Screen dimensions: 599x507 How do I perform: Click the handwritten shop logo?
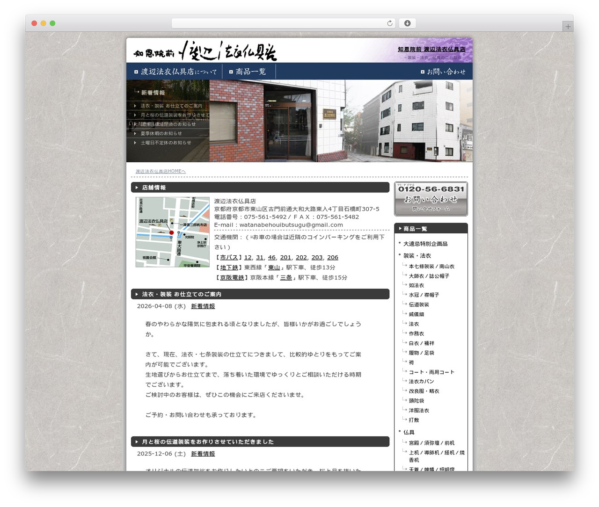coord(205,51)
